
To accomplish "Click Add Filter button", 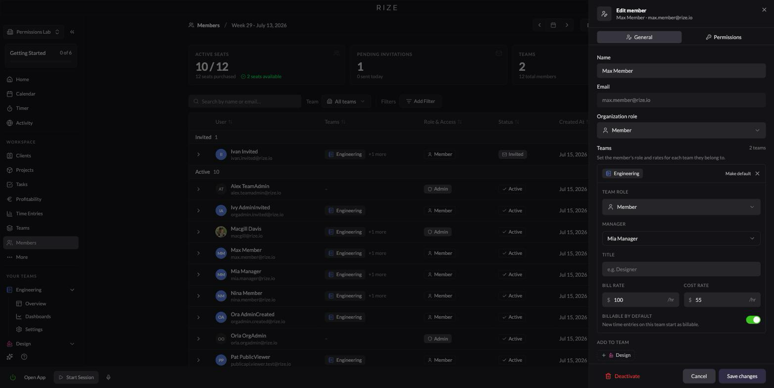I will [421, 101].
